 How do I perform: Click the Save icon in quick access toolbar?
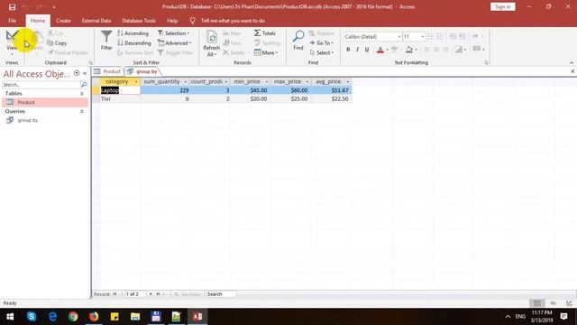click(x=12, y=7)
